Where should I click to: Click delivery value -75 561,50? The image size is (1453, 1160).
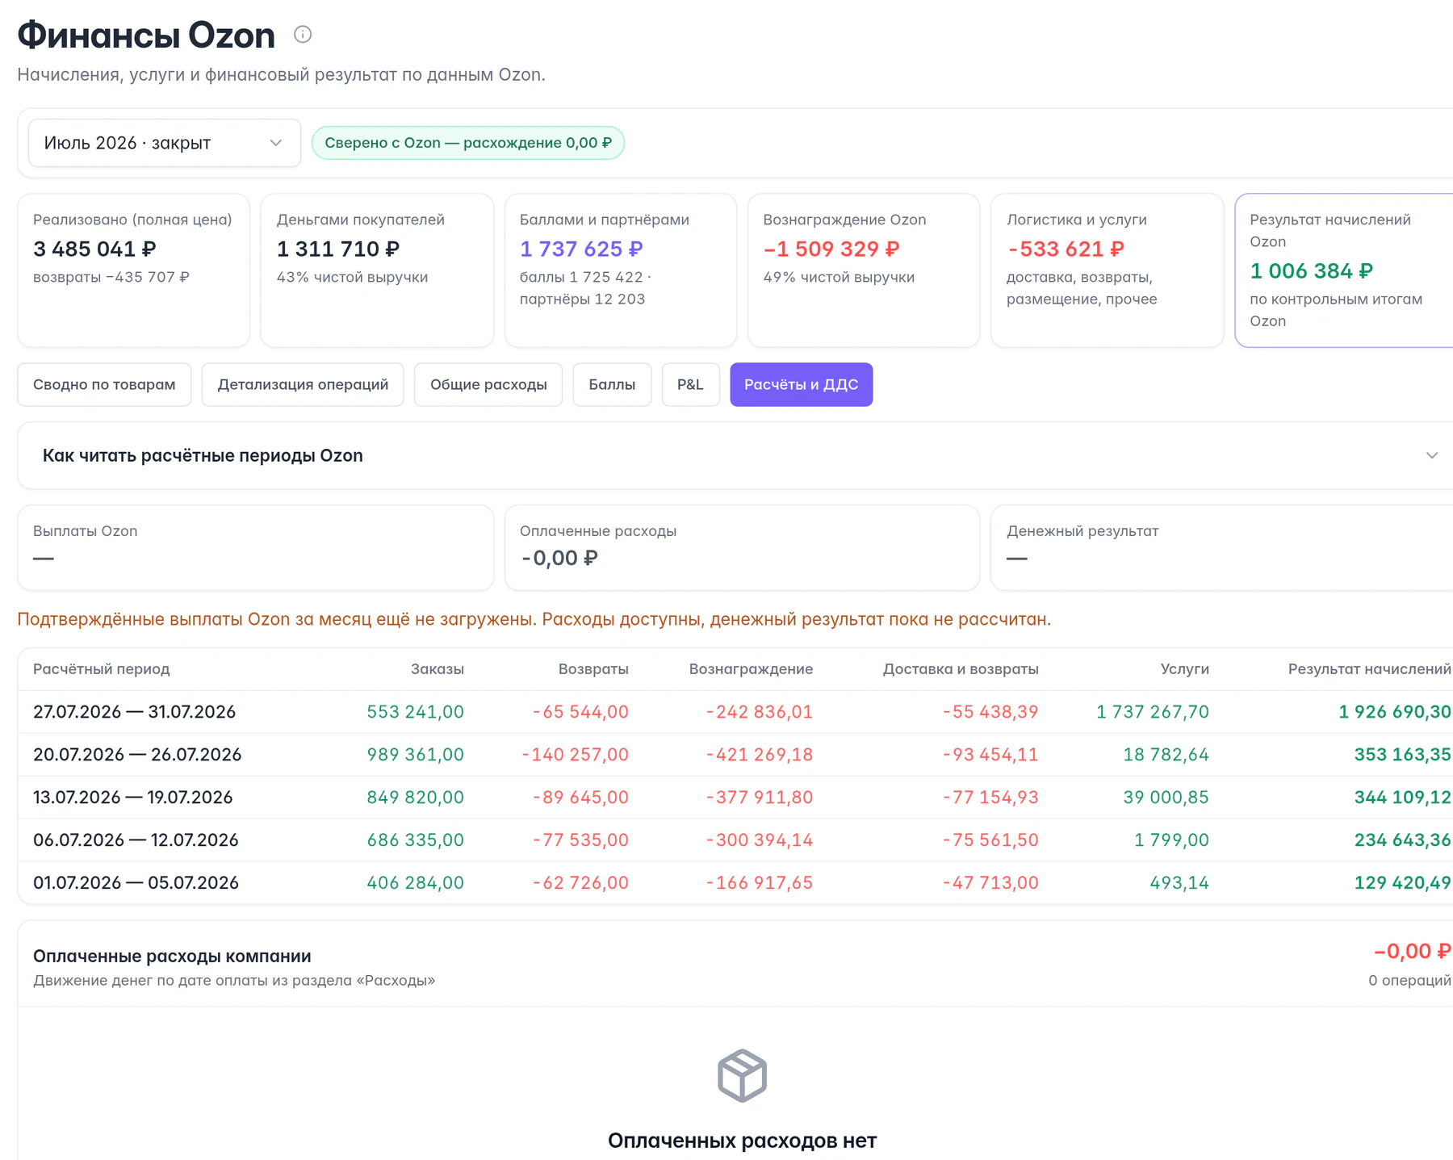pos(990,840)
